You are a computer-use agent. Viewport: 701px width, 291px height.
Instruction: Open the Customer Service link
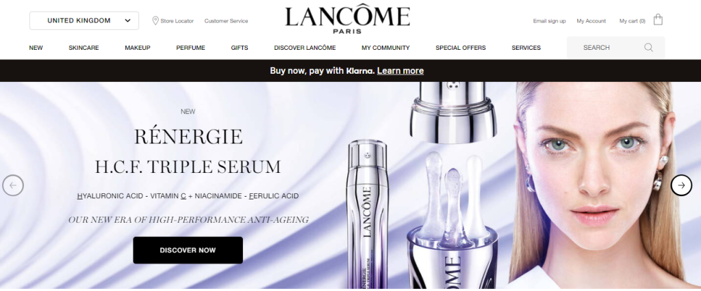[226, 21]
